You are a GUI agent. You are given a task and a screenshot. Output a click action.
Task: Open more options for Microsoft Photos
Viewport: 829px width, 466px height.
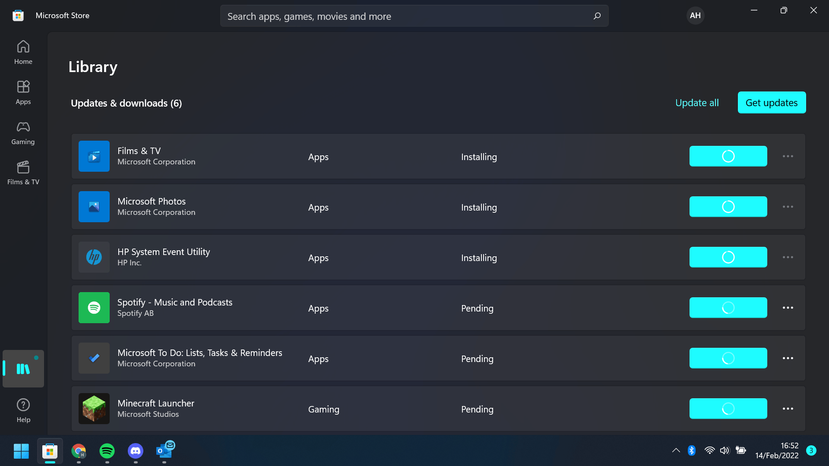(788, 207)
